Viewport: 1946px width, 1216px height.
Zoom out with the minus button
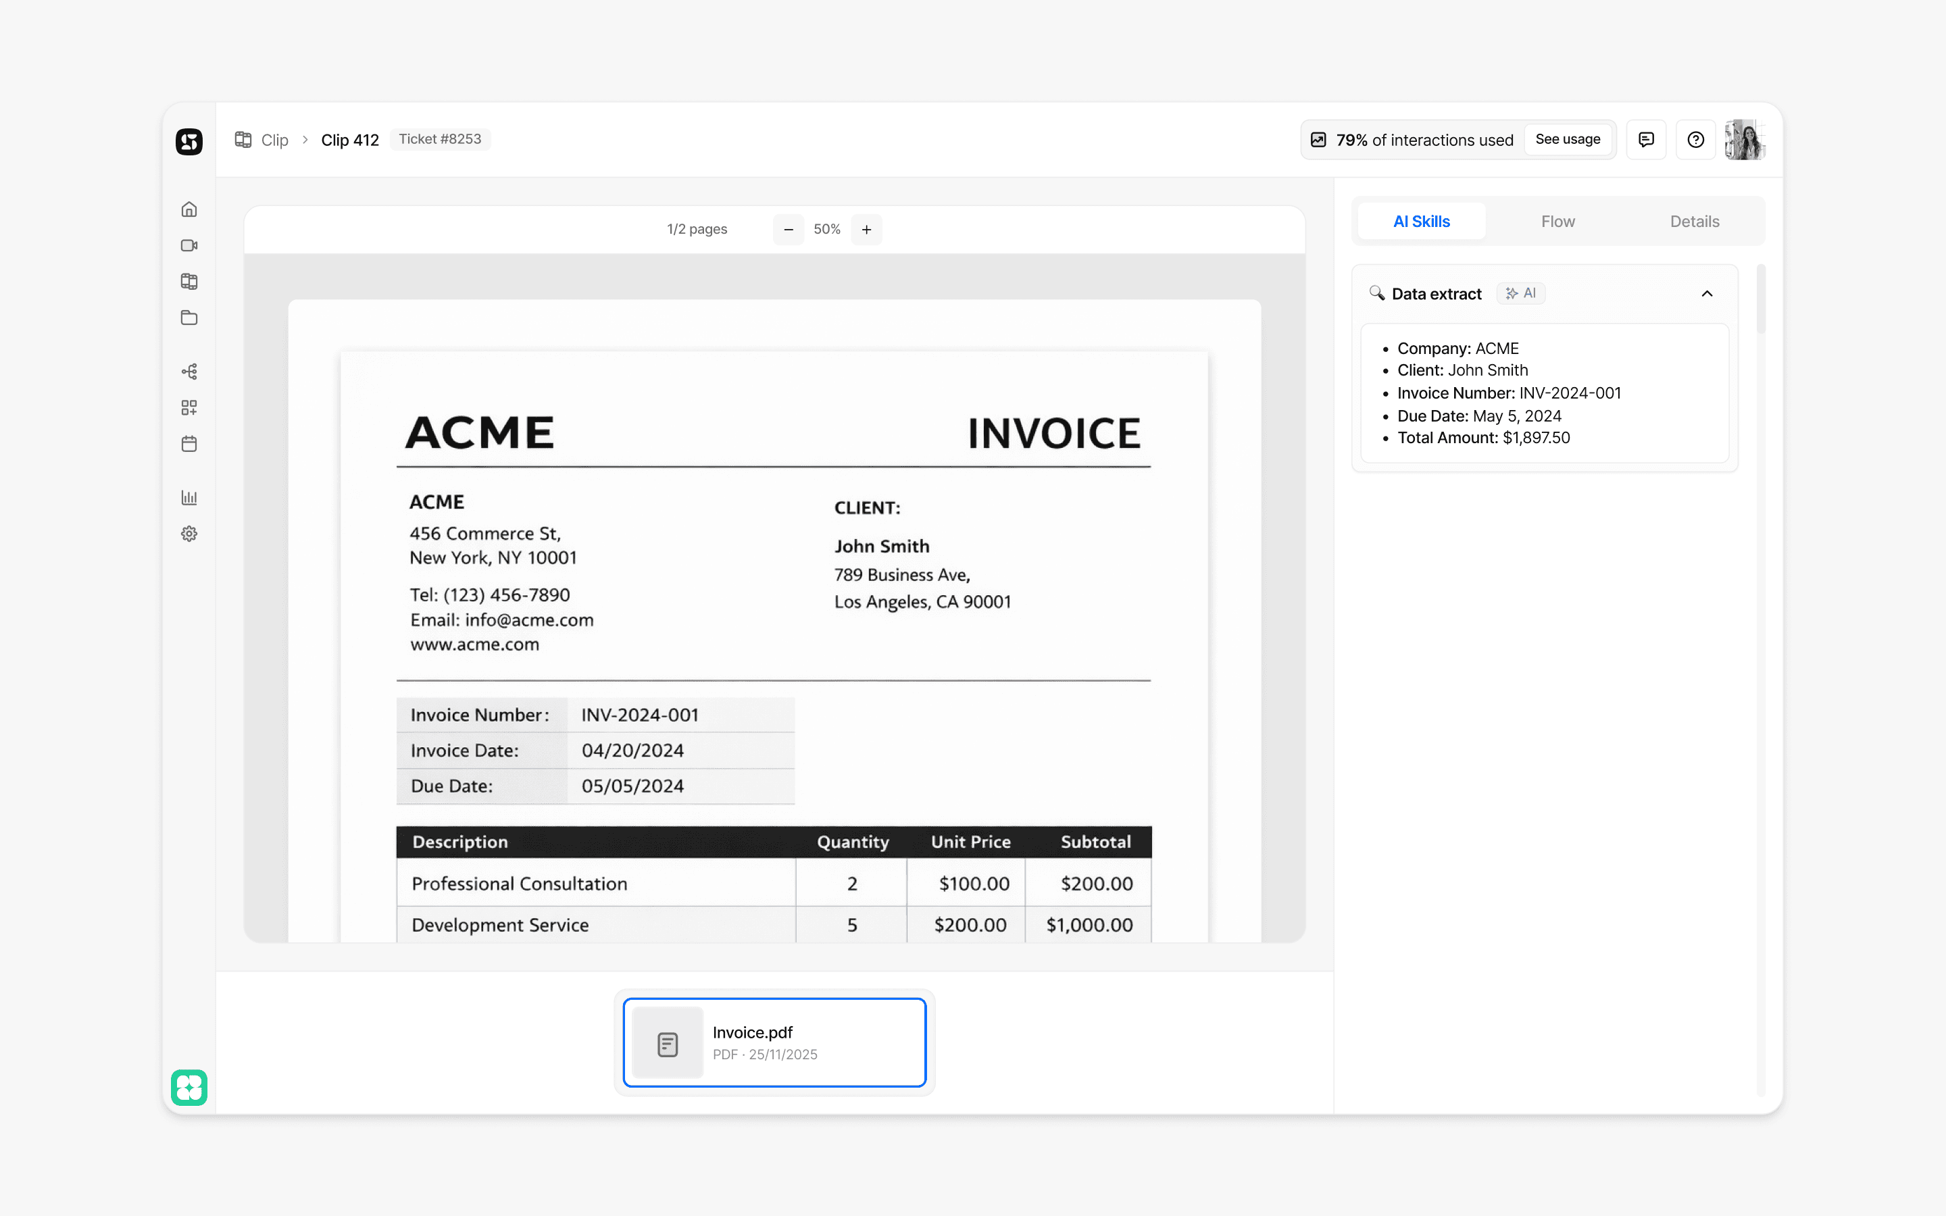point(788,229)
